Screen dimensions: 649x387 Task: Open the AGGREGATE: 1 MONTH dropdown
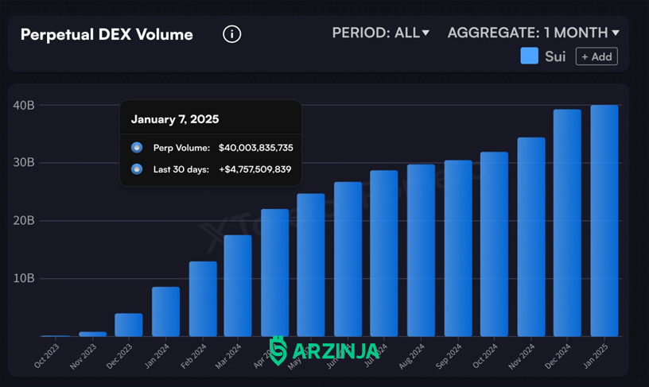coord(533,33)
